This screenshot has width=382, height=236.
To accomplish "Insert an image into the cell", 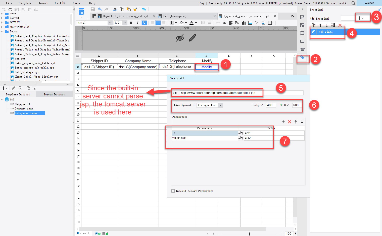I will (250, 23).
